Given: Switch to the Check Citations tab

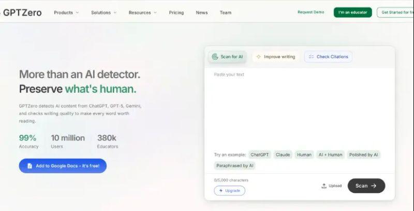Looking at the screenshot, I should pyautogui.click(x=328, y=57).
